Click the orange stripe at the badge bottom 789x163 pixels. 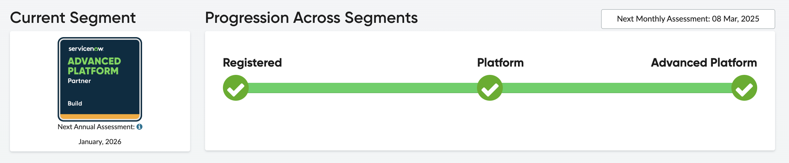pyautogui.click(x=100, y=117)
